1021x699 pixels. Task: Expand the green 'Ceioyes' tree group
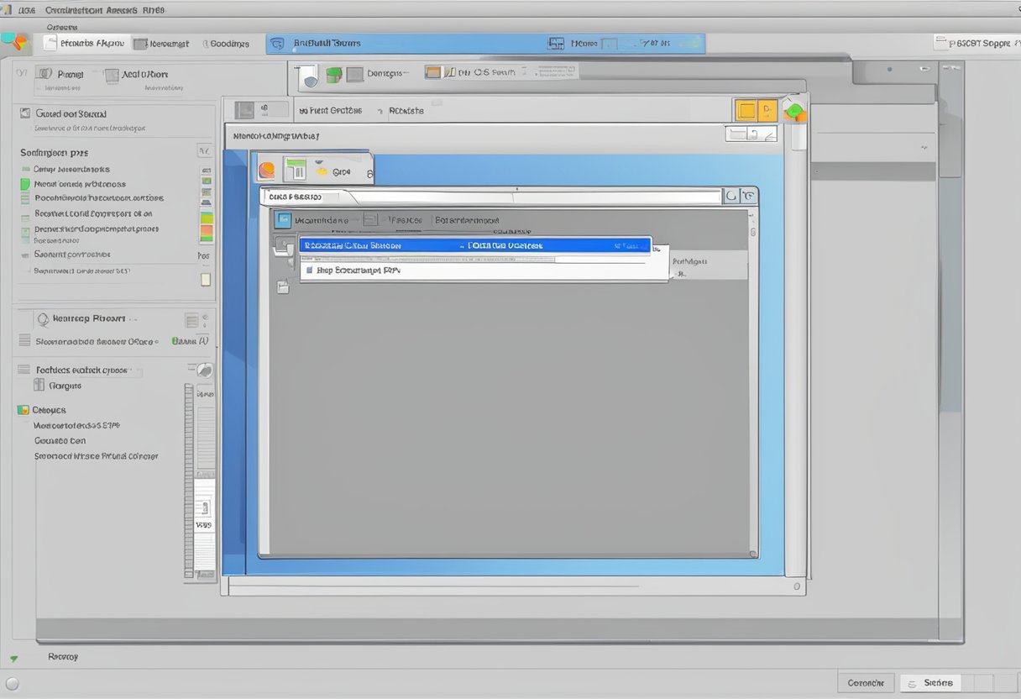click(x=23, y=410)
